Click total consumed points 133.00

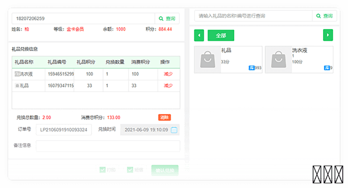113,117
